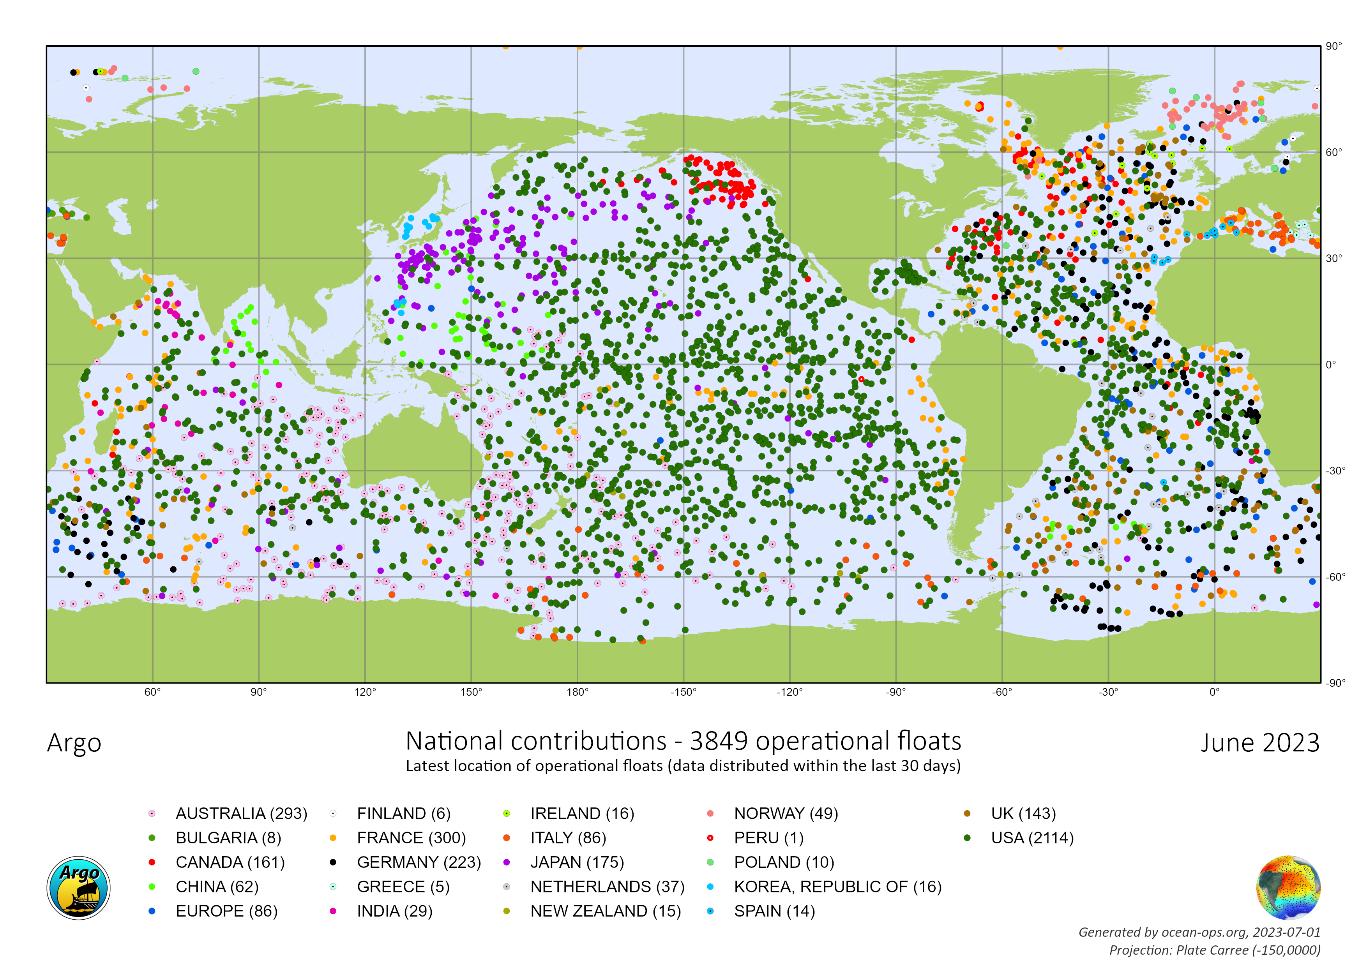The image size is (1367, 966).
Task: Click the SPAIN (14) legend marker
Action: 710,911
